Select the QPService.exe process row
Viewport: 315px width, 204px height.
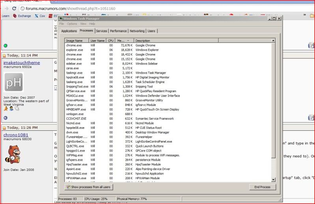pos(168,91)
